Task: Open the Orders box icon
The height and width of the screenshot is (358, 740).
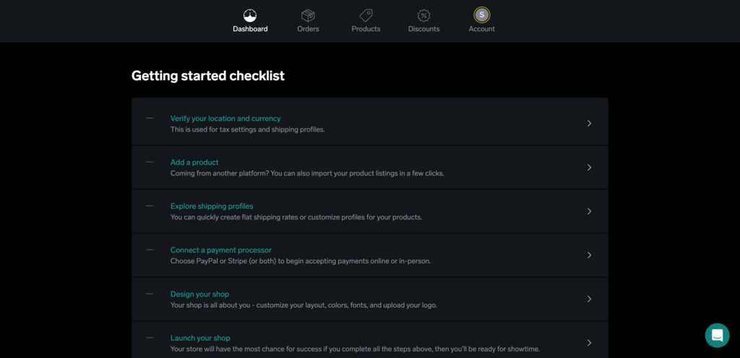Action: pyautogui.click(x=308, y=16)
